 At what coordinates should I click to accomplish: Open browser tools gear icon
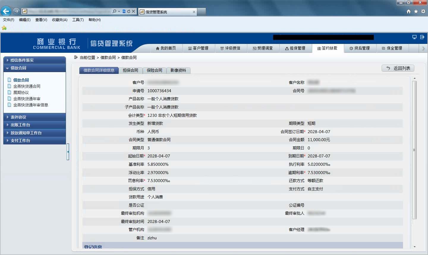[x=423, y=11]
